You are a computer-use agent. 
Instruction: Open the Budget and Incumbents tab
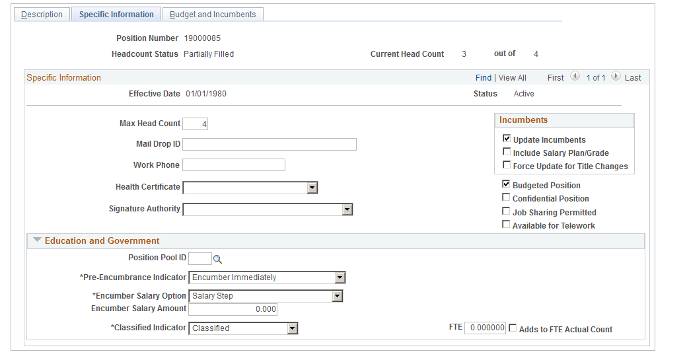[213, 15]
